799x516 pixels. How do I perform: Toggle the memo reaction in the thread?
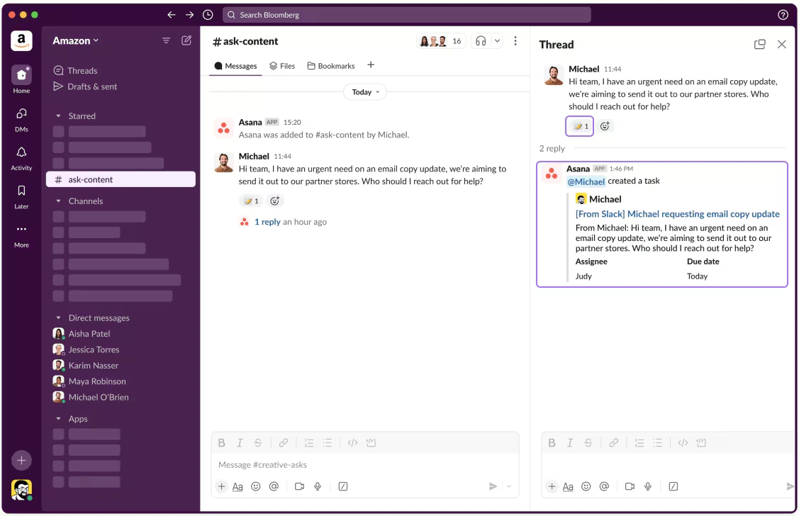click(579, 125)
